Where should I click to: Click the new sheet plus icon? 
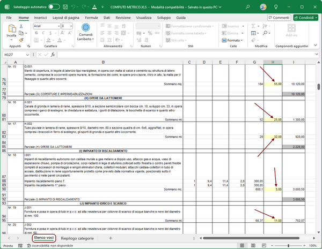click(111, 237)
